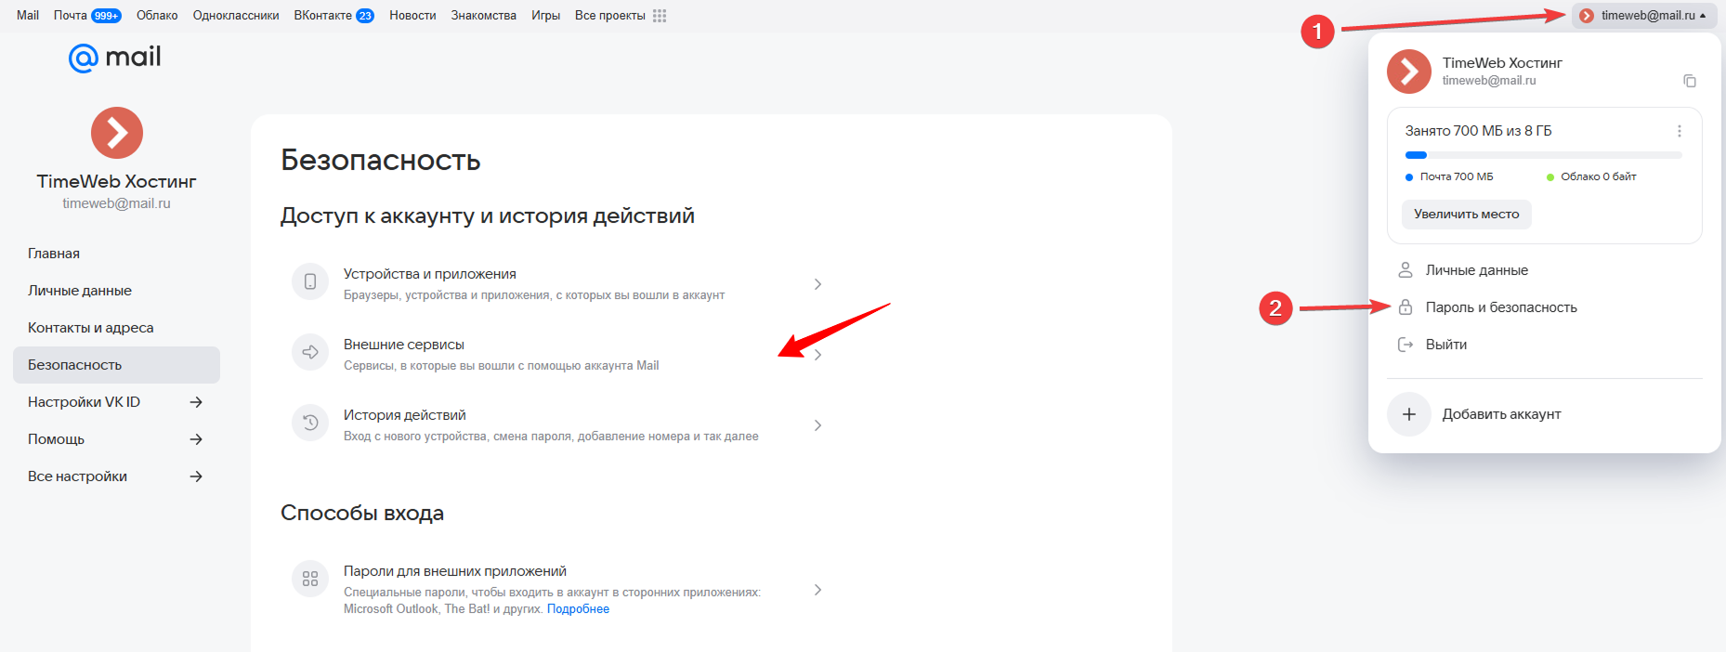Click the exit icon next to Выйти
The height and width of the screenshot is (652, 1726).
tap(1406, 345)
